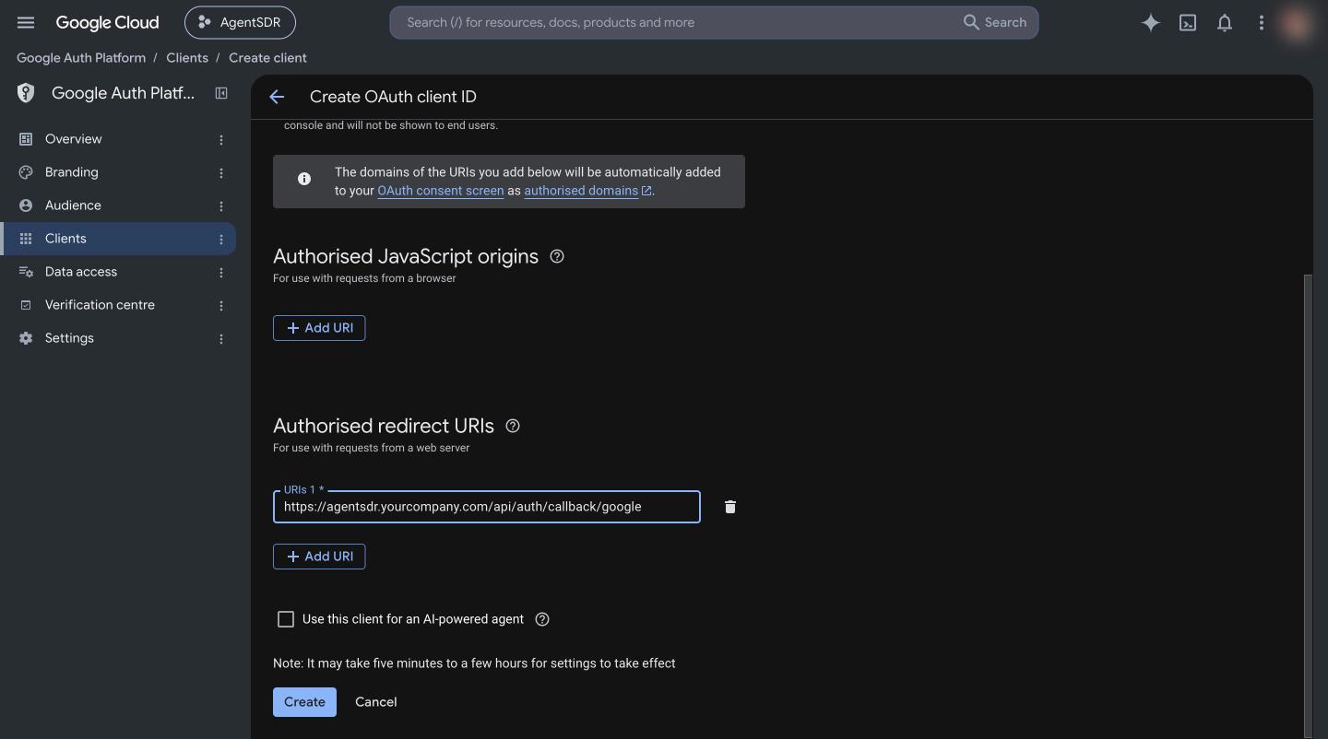Open the main navigation hamburger menu
Viewport: 1328px width, 739px height.
[x=26, y=22]
